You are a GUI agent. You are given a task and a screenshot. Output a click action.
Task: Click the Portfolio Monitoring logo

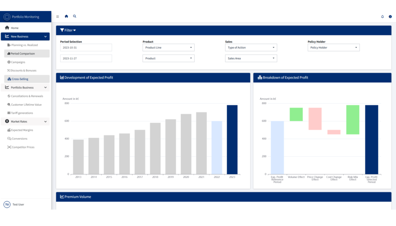(x=7, y=17)
